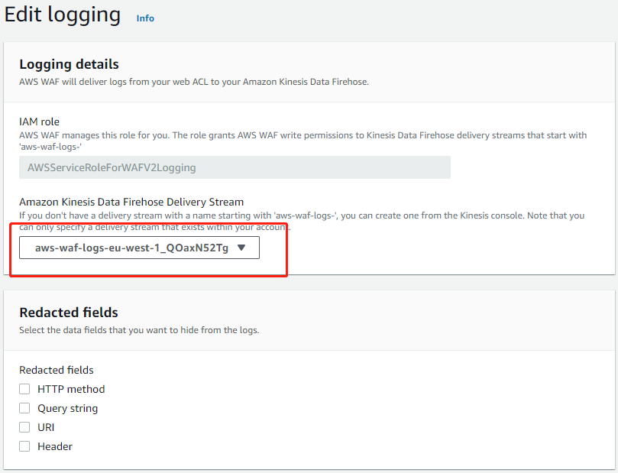The image size is (618, 473).
Task: Check the HTTP method redacted field
Action: (24, 389)
